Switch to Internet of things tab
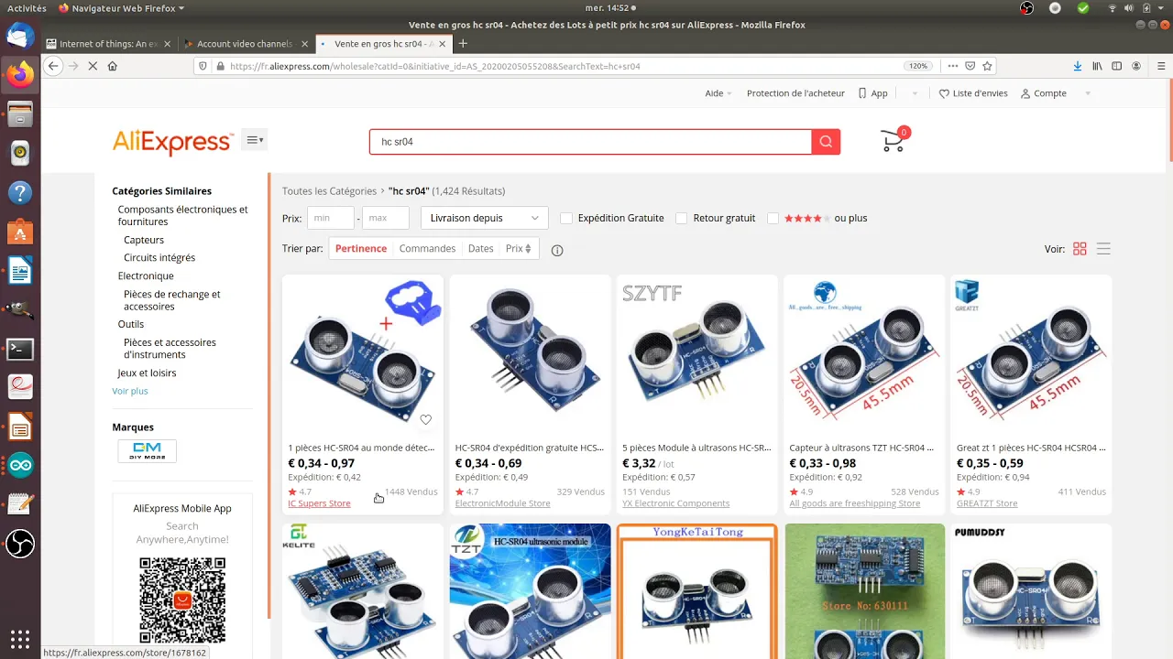Image resolution: width=1173 pixels, height=659 pixels. (108, 44)
